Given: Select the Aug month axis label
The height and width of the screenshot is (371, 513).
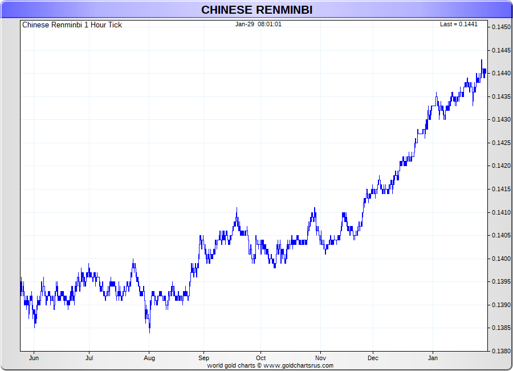Looking at the screenshot, I should tap(149, 358).
